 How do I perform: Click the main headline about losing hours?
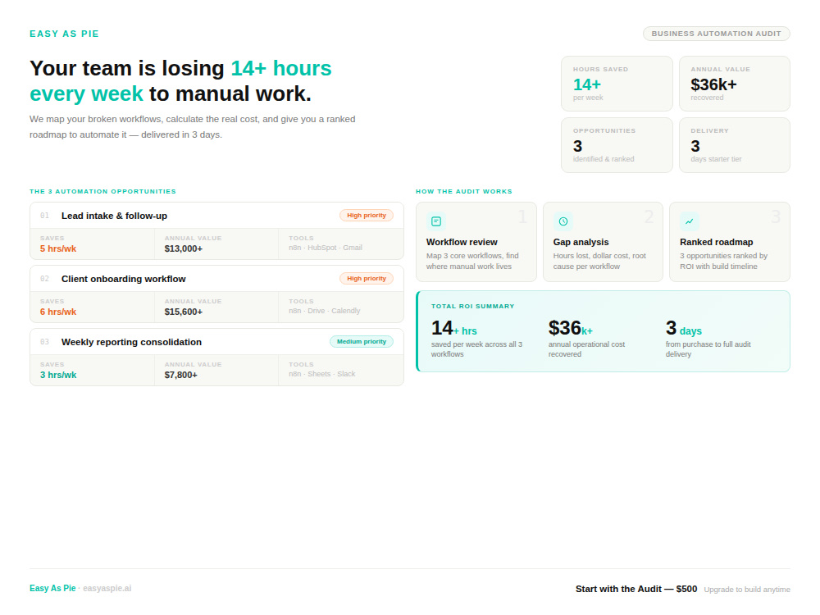pos(180,81)
